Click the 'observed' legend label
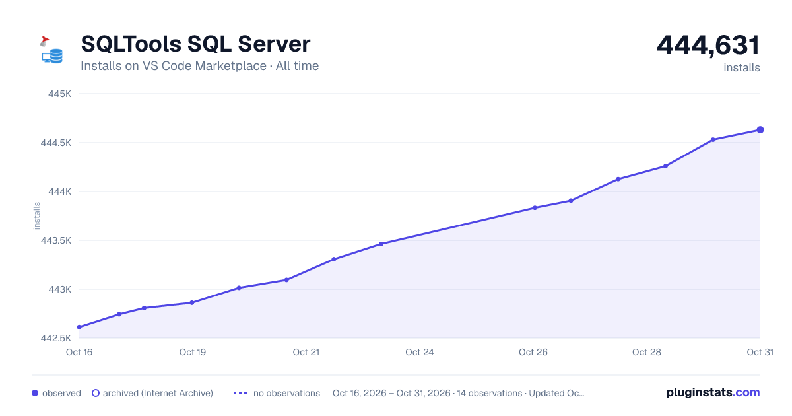 [x=61, y=393]
